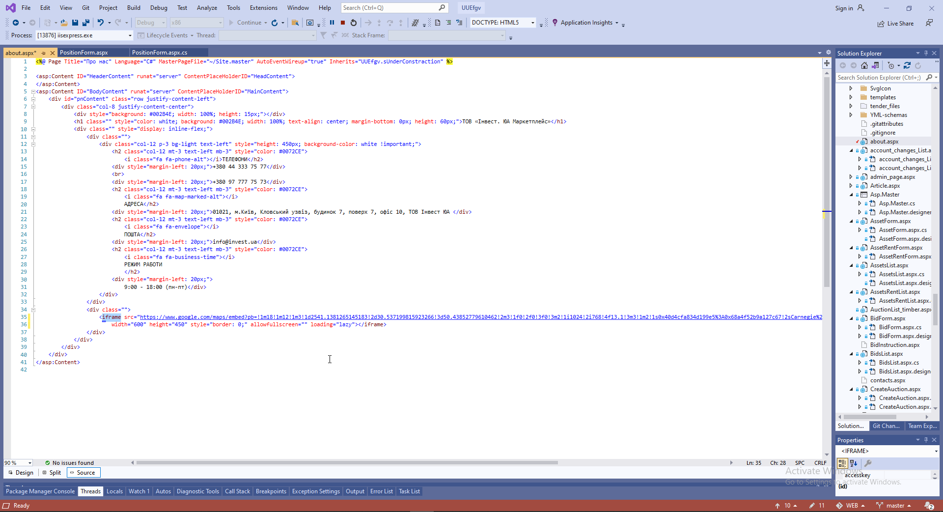943x512 pixels.
Task: Pin the Properties panel
Action: [x=926, y=440]
